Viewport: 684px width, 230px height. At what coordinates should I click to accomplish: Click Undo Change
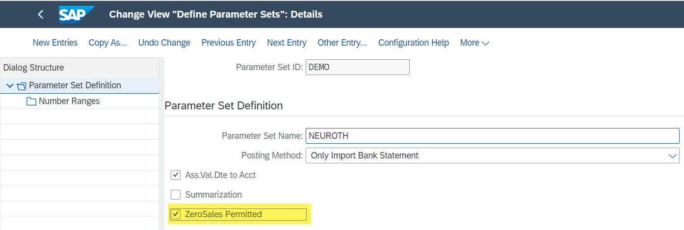coord(164,43)
